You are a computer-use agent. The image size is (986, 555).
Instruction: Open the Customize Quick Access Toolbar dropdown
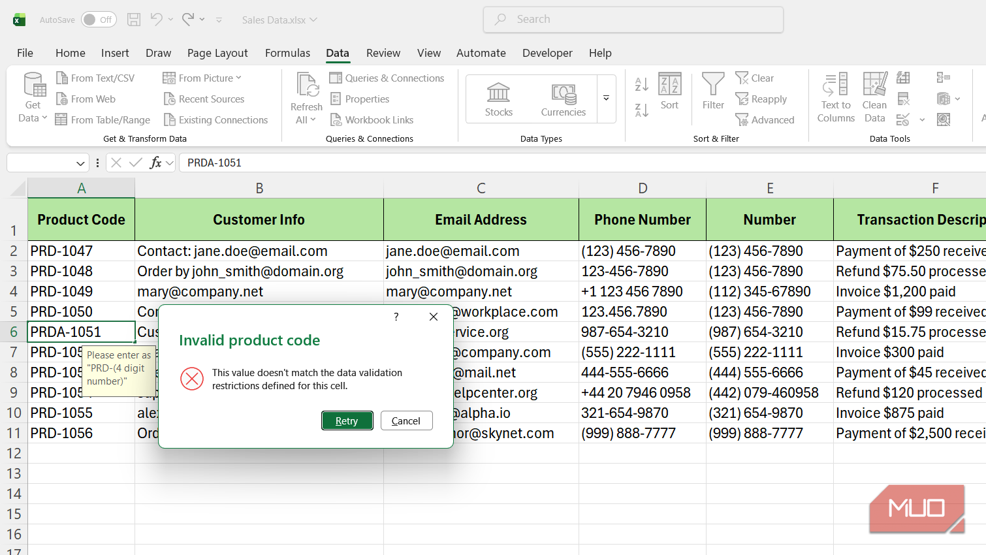pyautogui.click(x=219, y=20)
